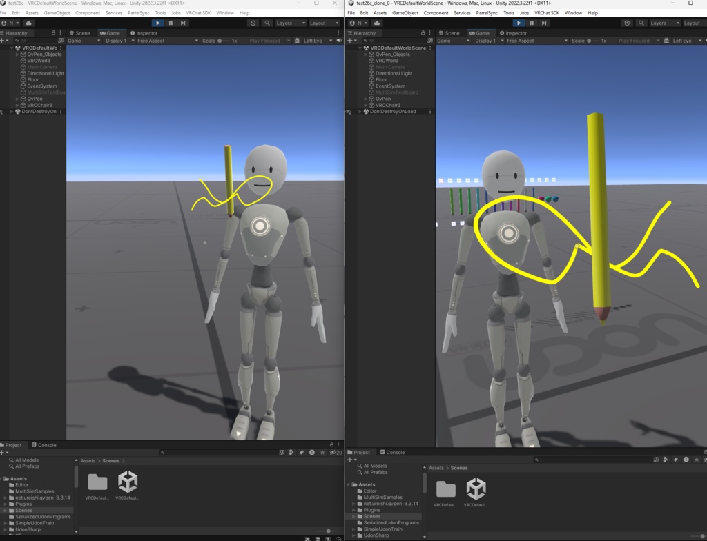Open cloud services icon in right window
Screen dimensions: 707x541
(x=377, y=23)
